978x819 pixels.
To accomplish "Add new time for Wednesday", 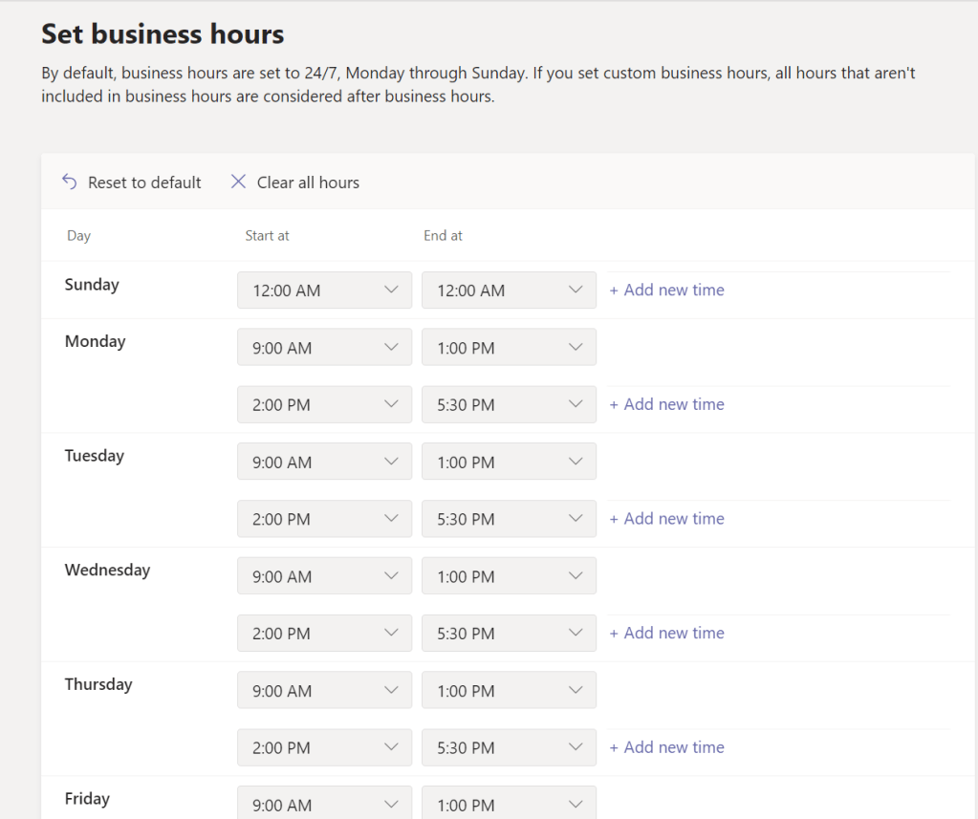I will 667,633.
